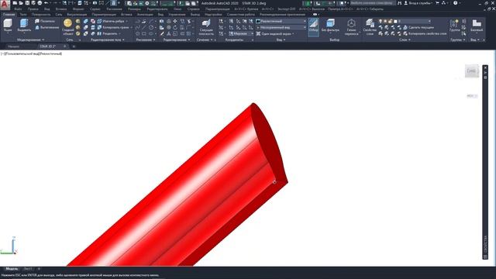Toggle layer 0 freeze sun icon

click(x=385, y=21)
